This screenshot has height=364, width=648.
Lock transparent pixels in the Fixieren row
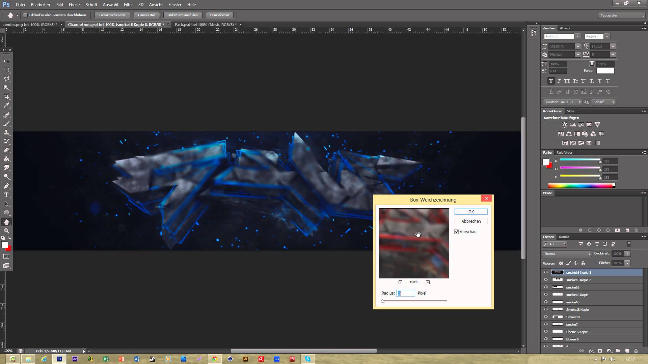pos(560,263)
